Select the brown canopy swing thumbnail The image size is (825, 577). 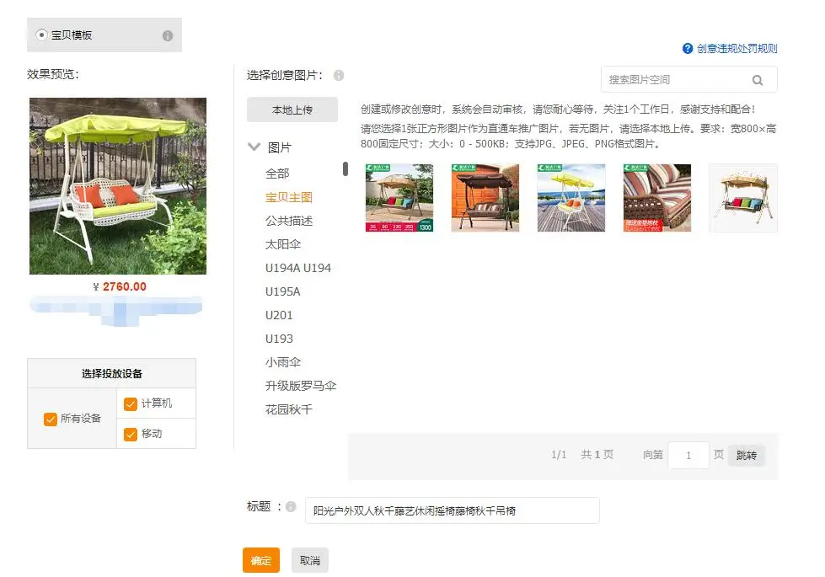tap(485, 198)
